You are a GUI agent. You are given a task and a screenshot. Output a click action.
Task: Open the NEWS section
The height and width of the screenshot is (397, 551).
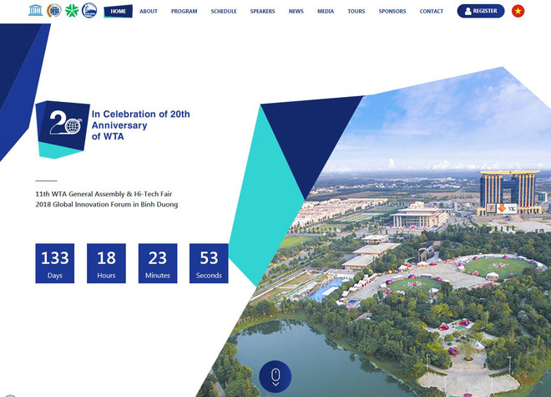296,12
